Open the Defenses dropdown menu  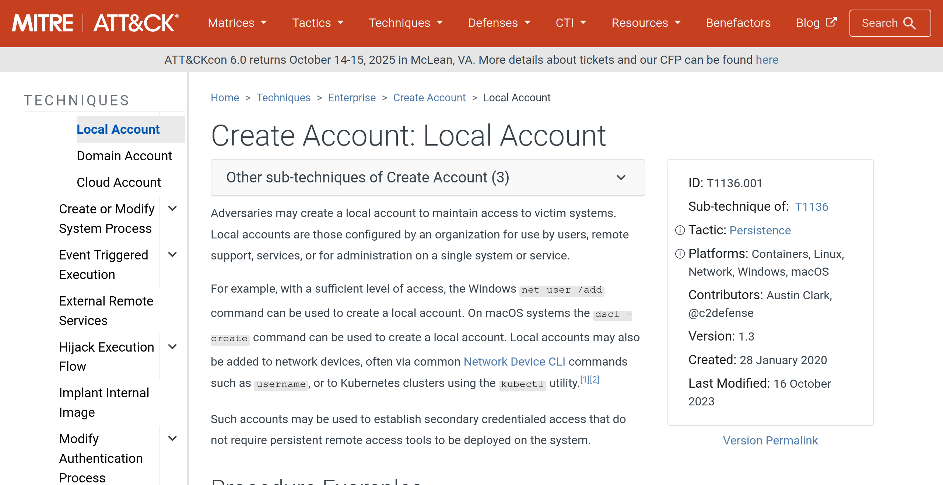click(x=499, y=23)
